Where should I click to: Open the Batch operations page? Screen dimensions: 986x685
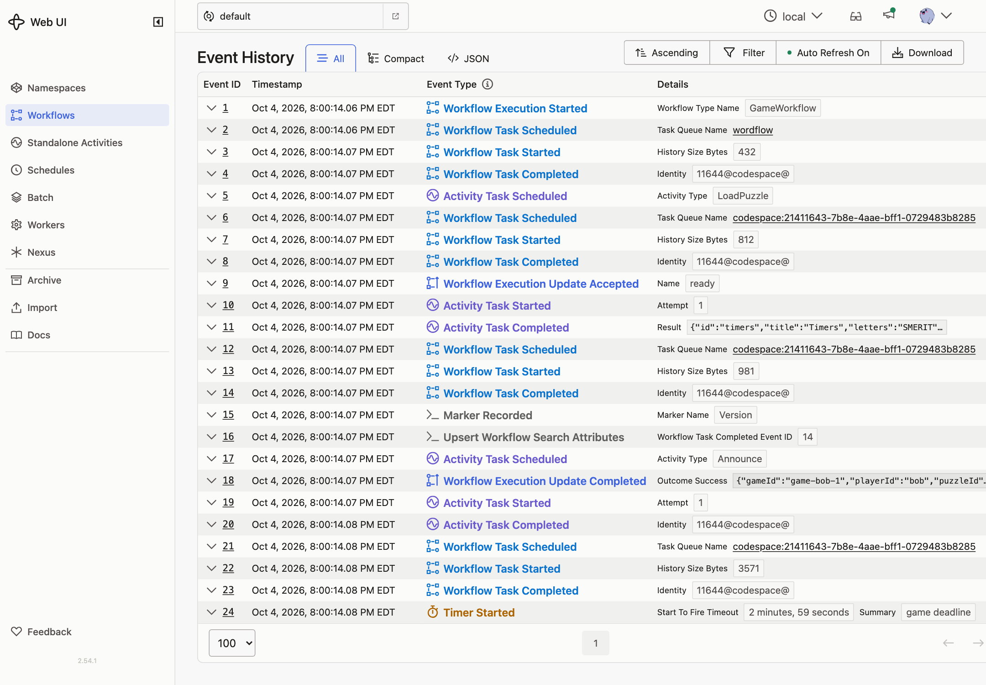(87, 197)
